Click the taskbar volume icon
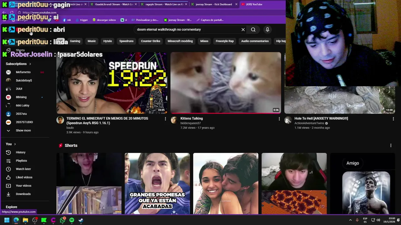 [x=378, y=220]
